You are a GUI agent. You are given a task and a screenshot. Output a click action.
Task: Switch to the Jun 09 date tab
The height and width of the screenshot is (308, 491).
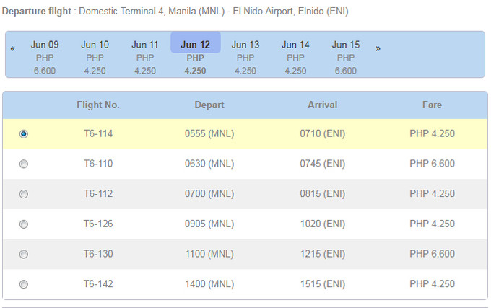coord(45,57)
